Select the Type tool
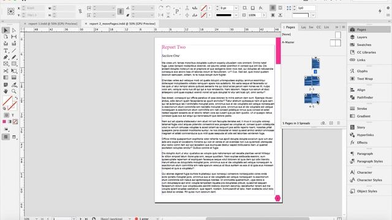Viewport: 392px width, 220px height. [x=6, y=51]
